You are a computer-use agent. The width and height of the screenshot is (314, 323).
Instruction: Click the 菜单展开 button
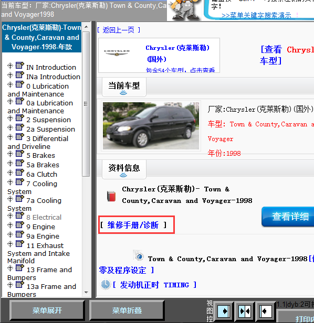tap(47, 310)
